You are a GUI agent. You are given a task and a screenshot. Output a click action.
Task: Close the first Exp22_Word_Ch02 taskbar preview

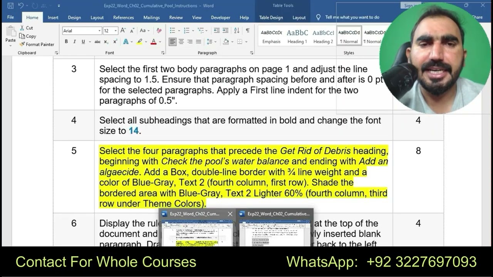point(230,214)
